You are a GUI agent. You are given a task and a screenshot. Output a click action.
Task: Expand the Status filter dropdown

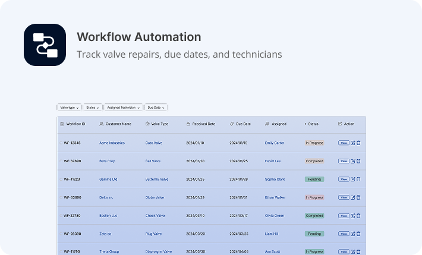click(x=92, y=108)
